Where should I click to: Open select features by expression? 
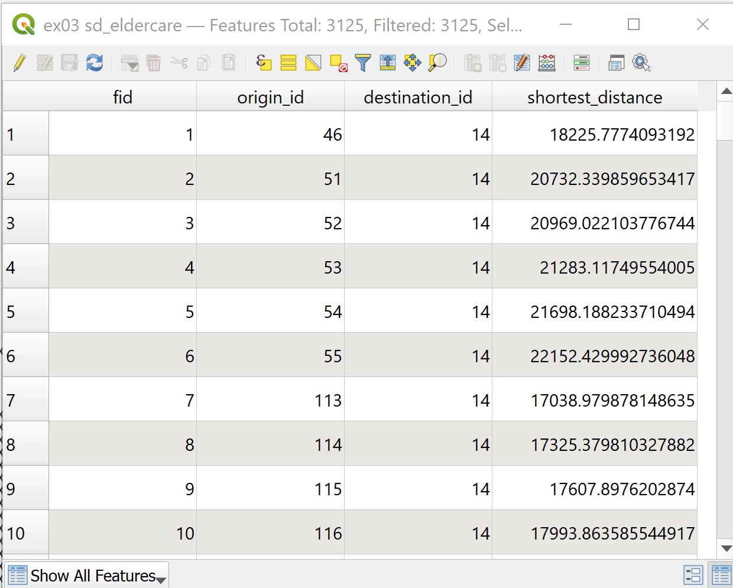click(x=264, y=63)
